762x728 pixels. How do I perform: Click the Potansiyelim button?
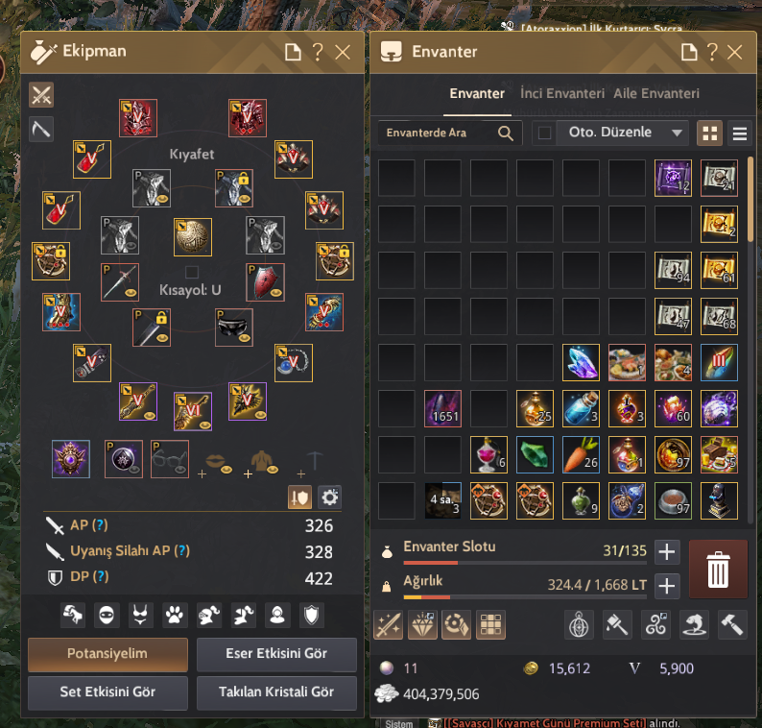(107, 654)
